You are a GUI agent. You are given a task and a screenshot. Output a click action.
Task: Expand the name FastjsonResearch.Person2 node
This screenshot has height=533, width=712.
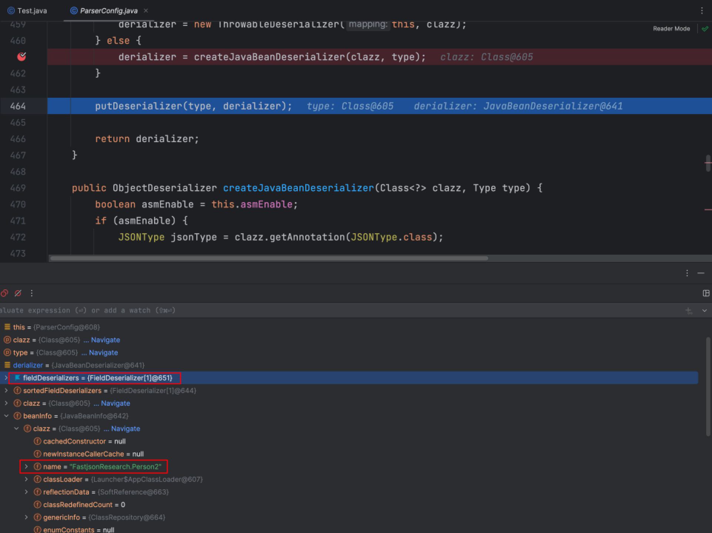[26, 467]
